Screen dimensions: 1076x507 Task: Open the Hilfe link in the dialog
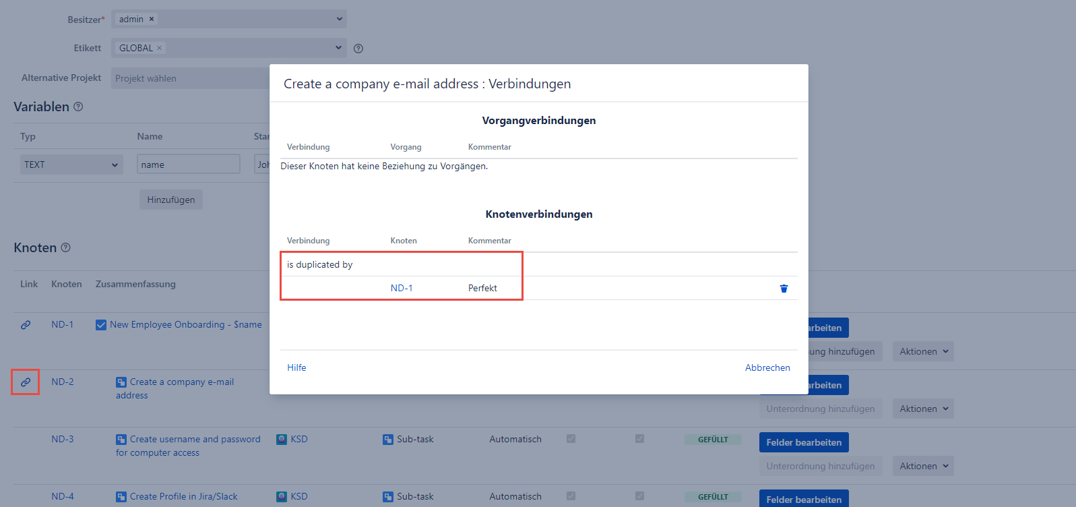click(x=296, y=367)
